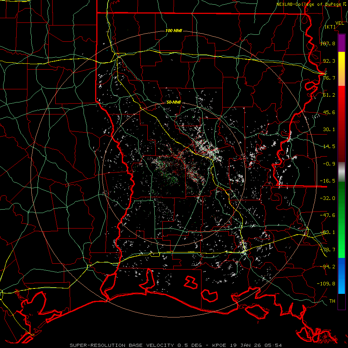This screenshot has width=348, height=348.
Task: Click the -78.7 value on velocity scale
Action: point(328,250)
